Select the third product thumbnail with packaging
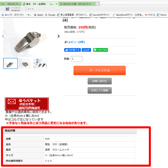168x168 pixels. [x=40, y=64]
